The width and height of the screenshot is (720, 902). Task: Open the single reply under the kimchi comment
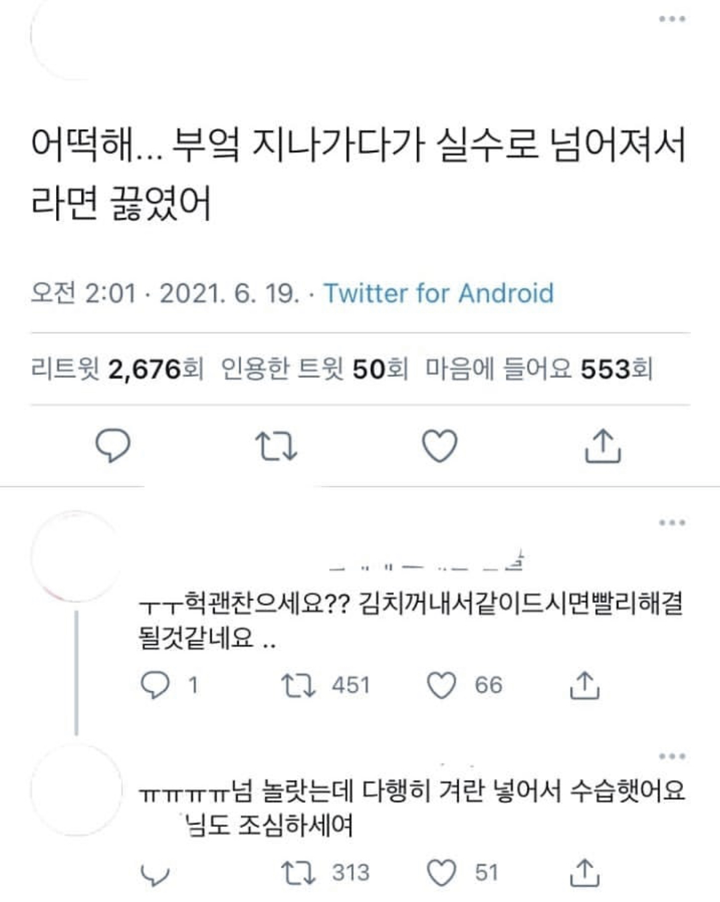[168, 685]
